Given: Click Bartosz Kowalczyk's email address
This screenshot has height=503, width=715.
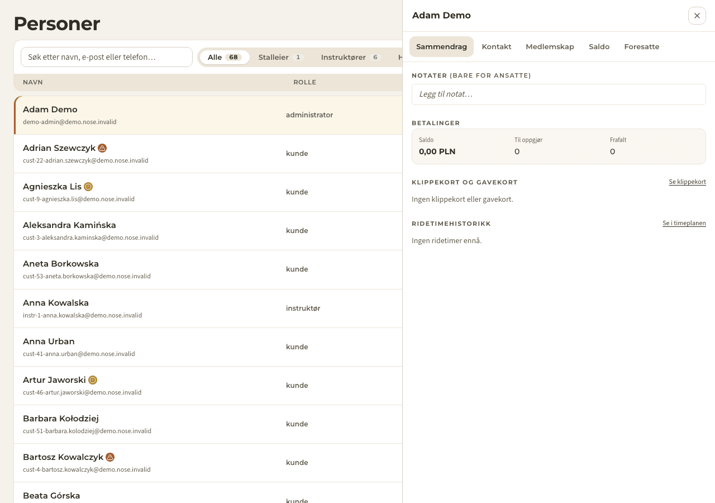Looking at the screenshot, I should (x=87, y=469).
